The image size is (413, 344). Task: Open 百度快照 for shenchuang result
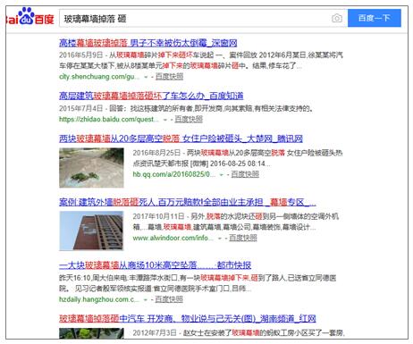pyautogui.click(x=169, y=77)
